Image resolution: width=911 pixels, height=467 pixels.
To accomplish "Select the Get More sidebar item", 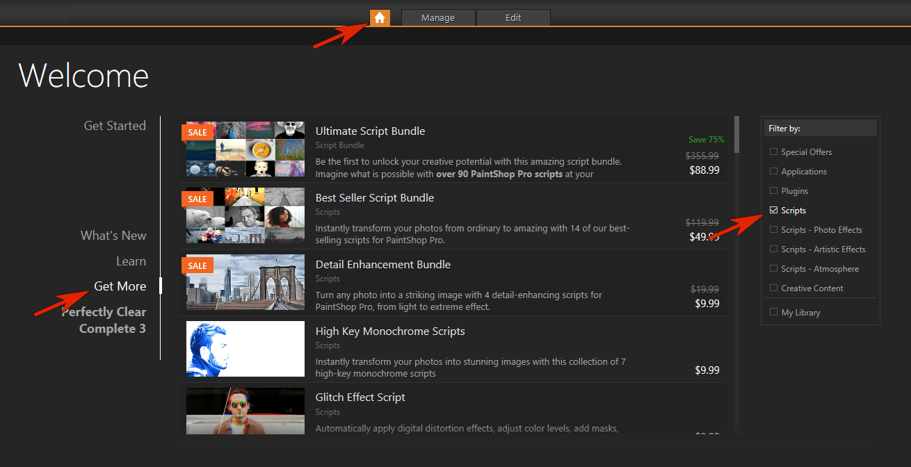I will point(120,286).
